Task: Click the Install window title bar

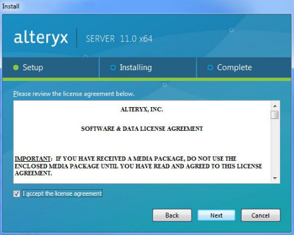Action: (147, 7)
